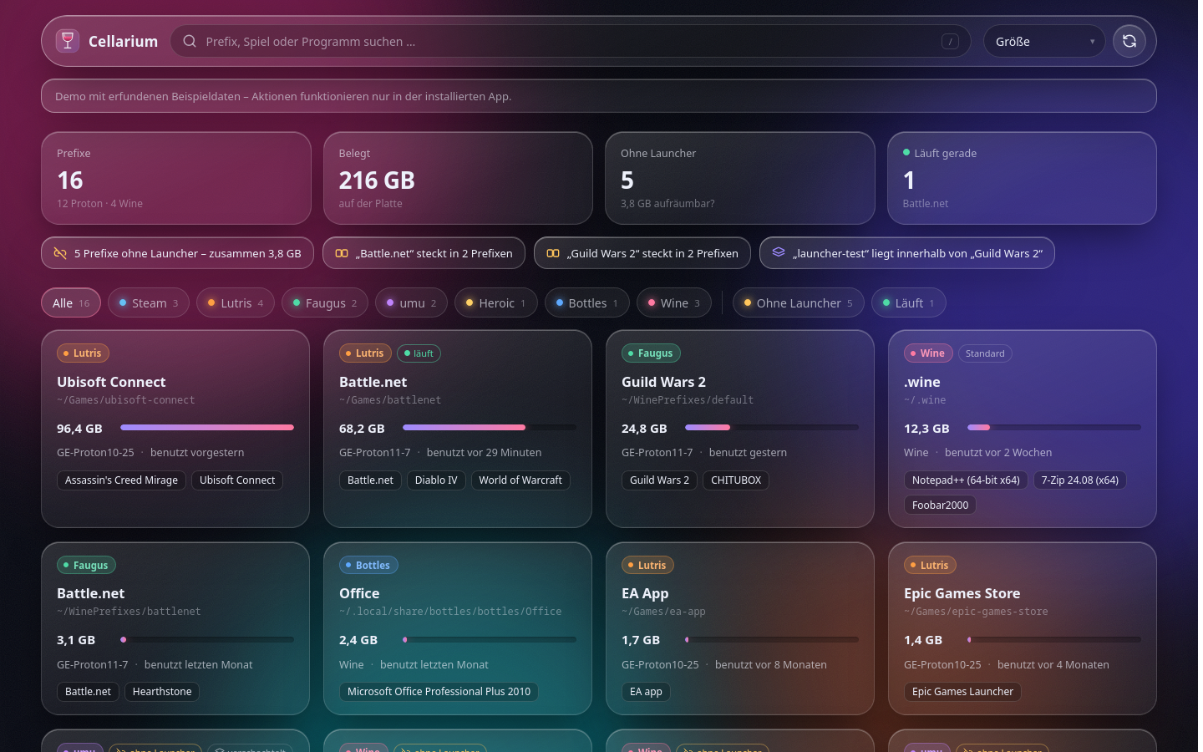The width and height of the screenshot is (1203, 752).
Task: Focus the prefix search field
Action: (x=571, y=41)
